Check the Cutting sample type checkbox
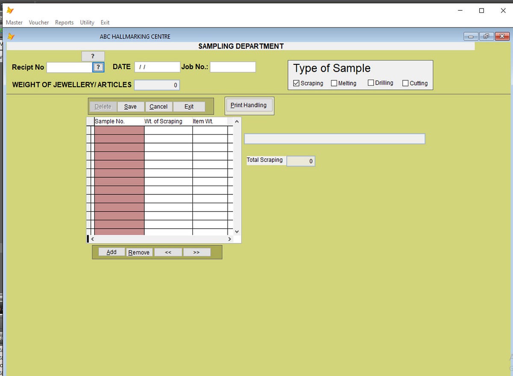 pyautogui.click(x=405, y=83)
